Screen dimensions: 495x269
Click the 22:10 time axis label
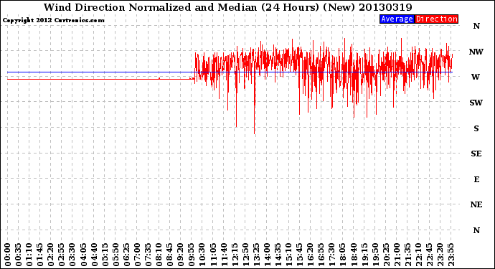tap(418, 255)
